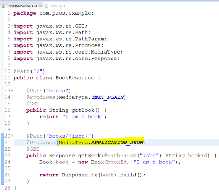Click the package keyword on line 1
219x192 pixels.
point(25,13)
